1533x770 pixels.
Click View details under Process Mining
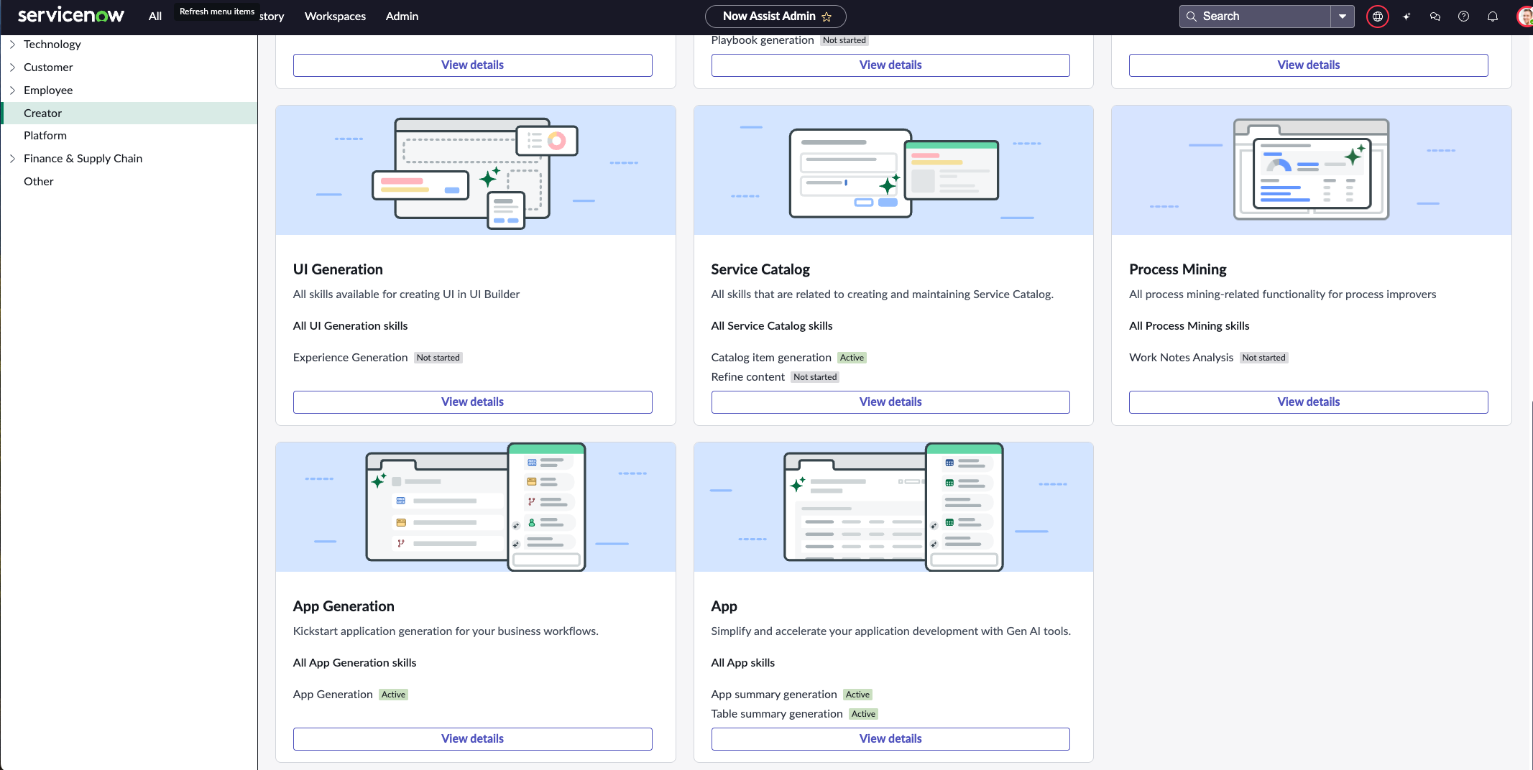coord(1308,402)
